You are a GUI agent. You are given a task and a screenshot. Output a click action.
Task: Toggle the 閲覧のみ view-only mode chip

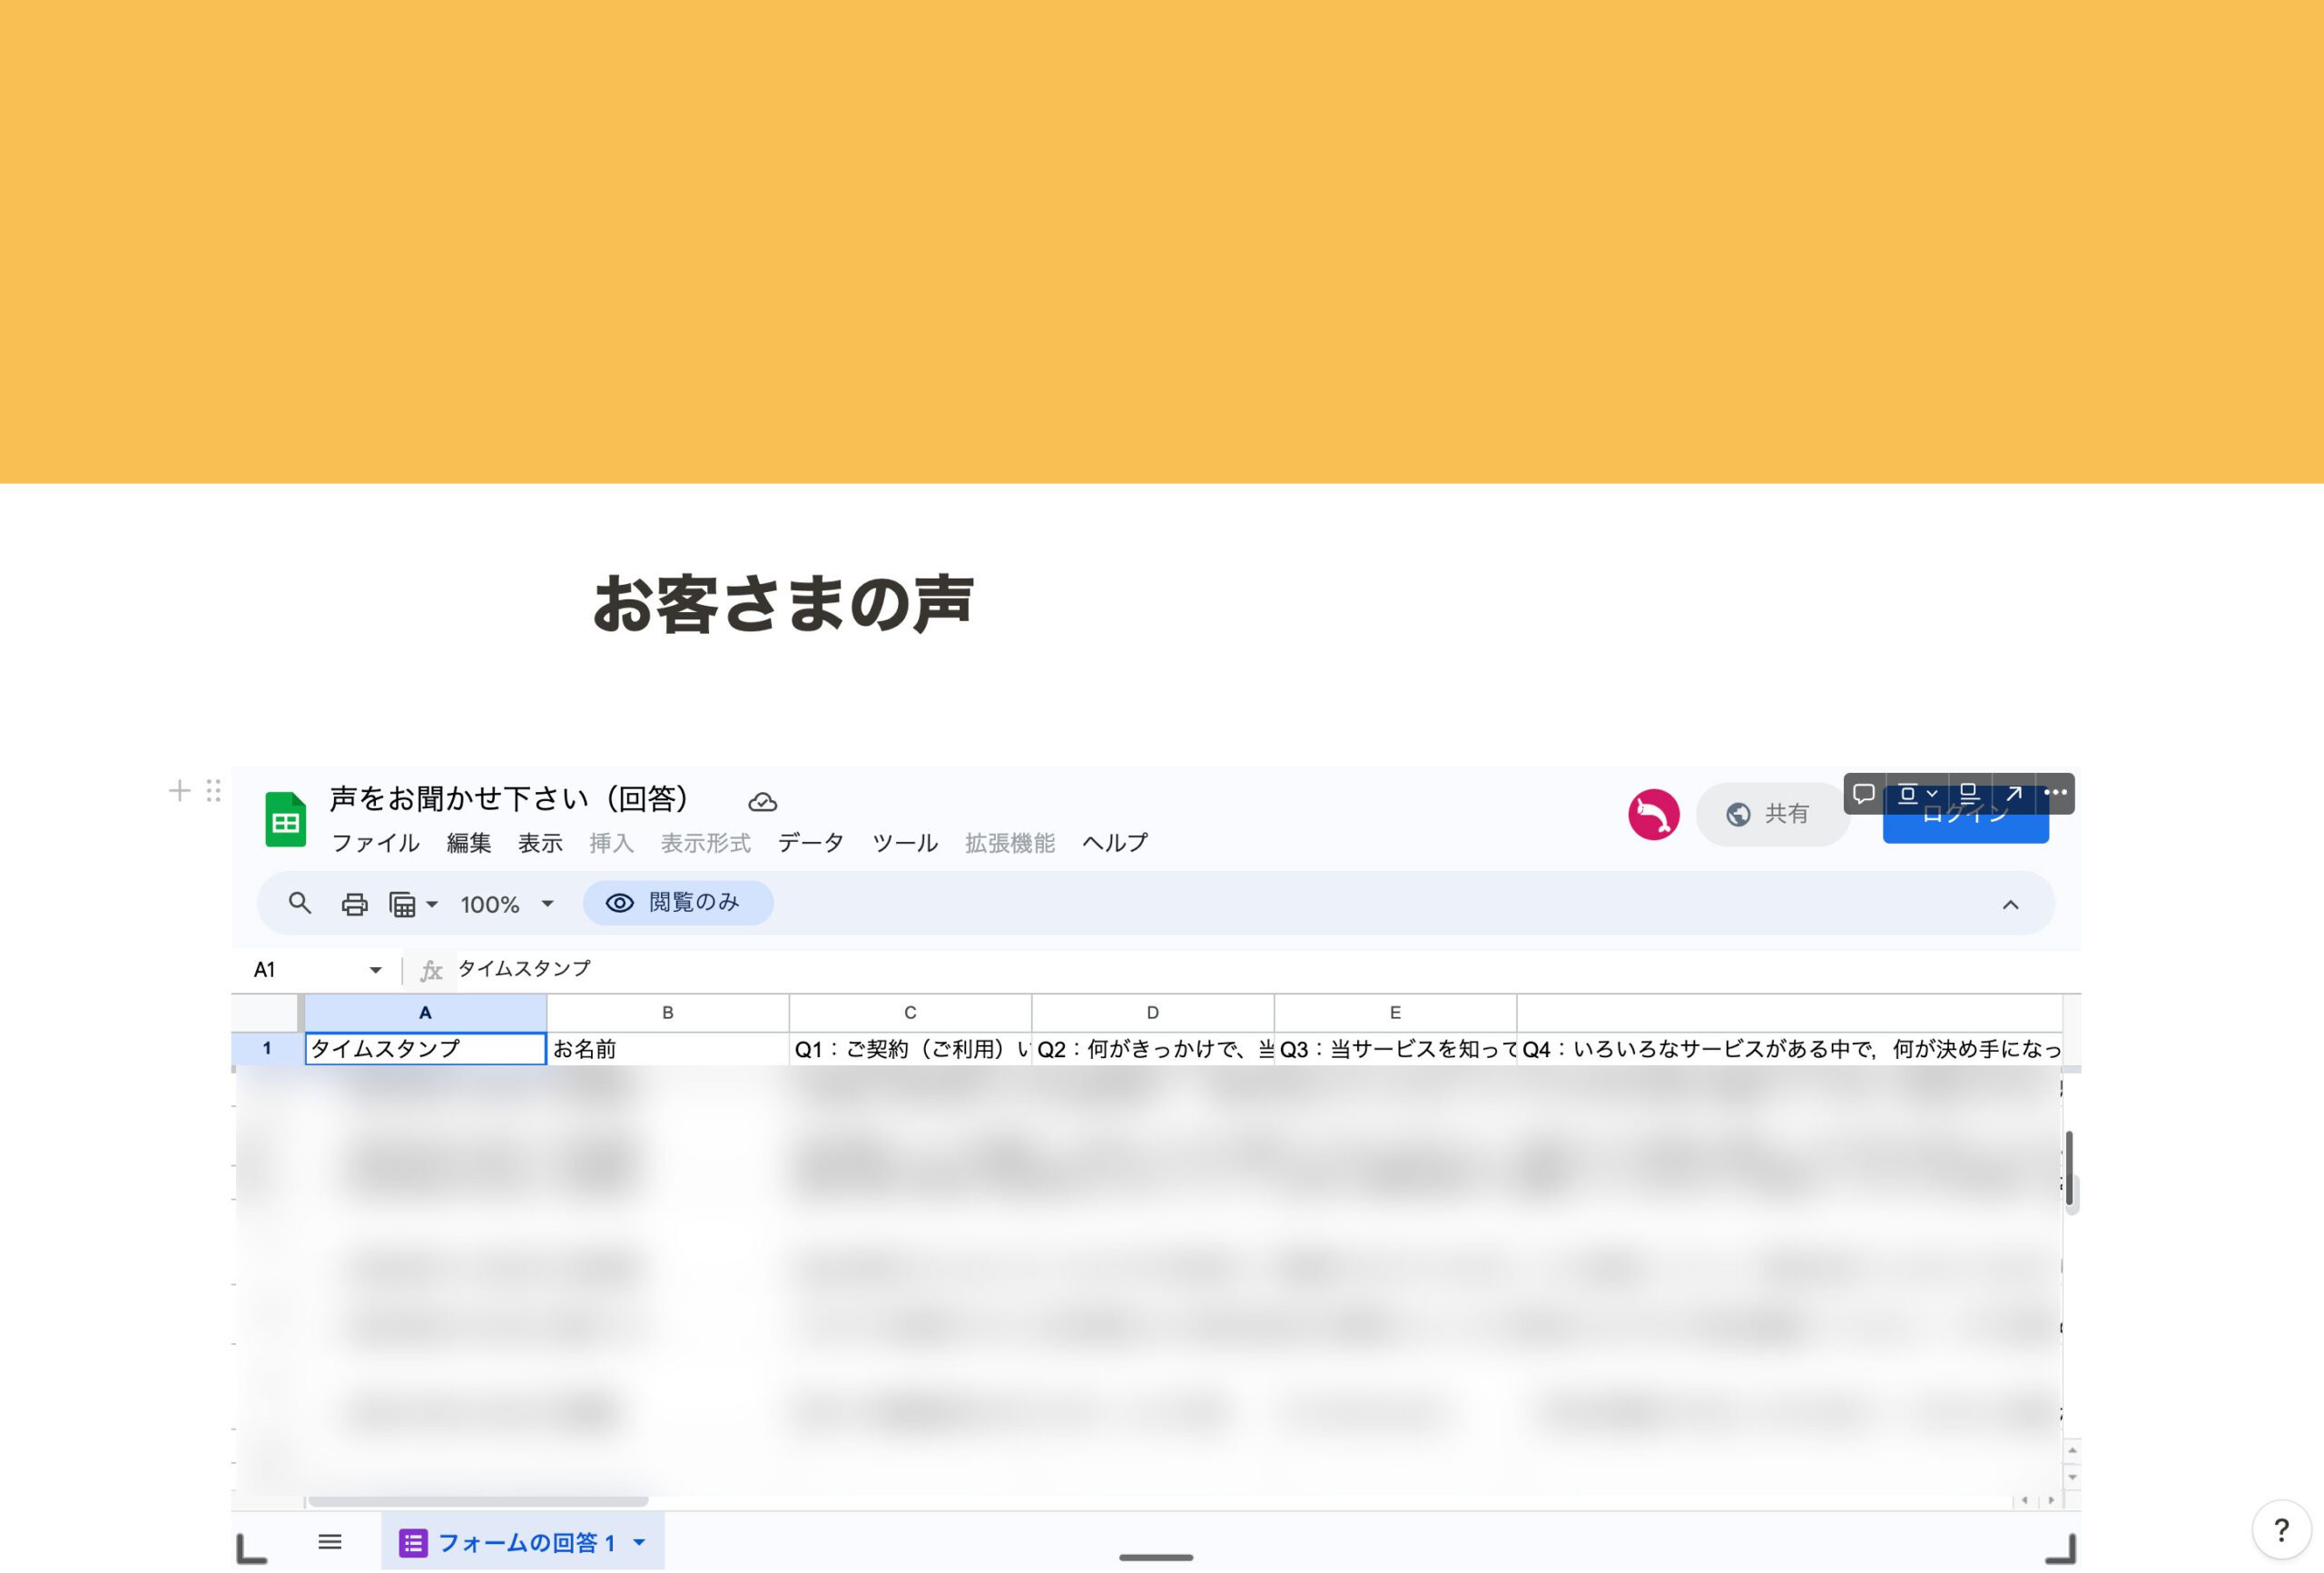[x=678, y=903]
